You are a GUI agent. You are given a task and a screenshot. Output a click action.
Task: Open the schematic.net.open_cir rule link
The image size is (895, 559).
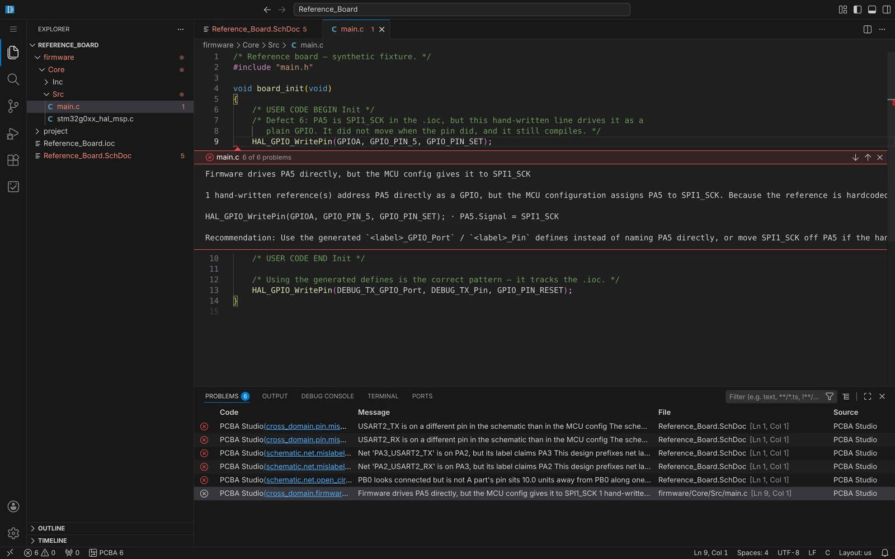pyautogui.click(x=308, y=480)
